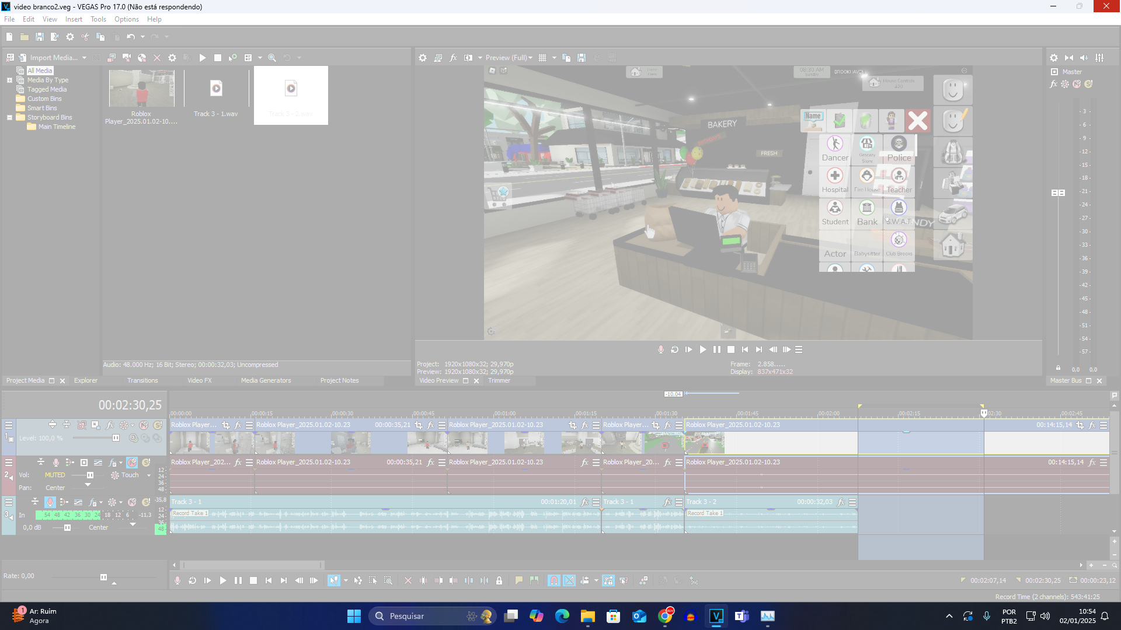Open overlays dropdown arrow in preview toolbar
This screenshot has height=630, width=1121.
click(x=554, y=58)
